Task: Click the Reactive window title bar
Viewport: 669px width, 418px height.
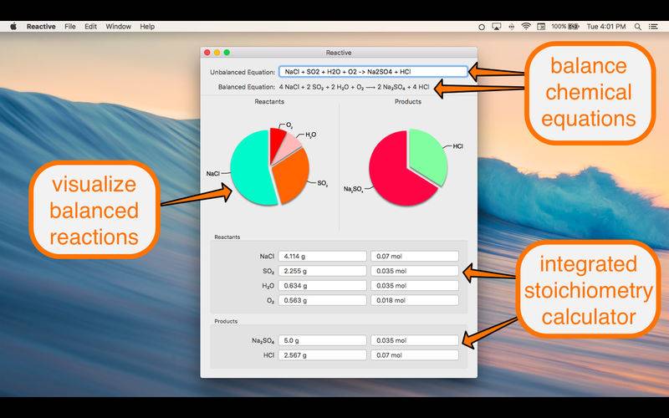Action: [x=339, y=53]
